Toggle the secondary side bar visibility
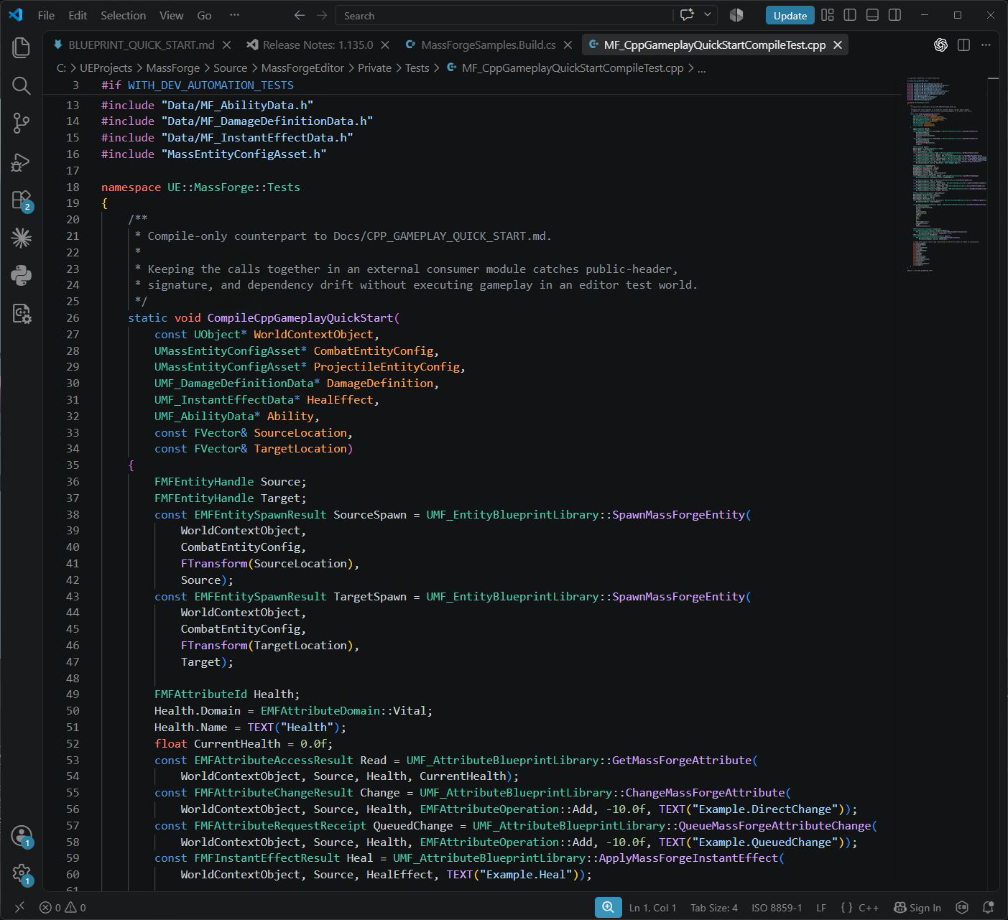Screen dimensions: 1008x920 click(894, 15)
